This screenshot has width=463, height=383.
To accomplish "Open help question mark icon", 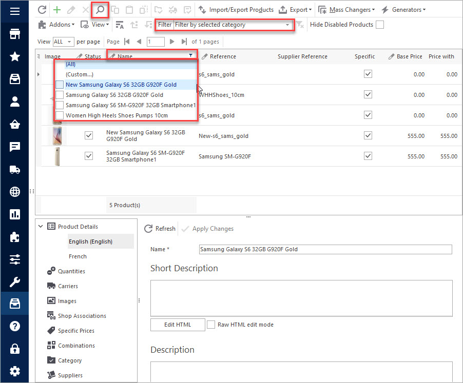I will 15,326.
